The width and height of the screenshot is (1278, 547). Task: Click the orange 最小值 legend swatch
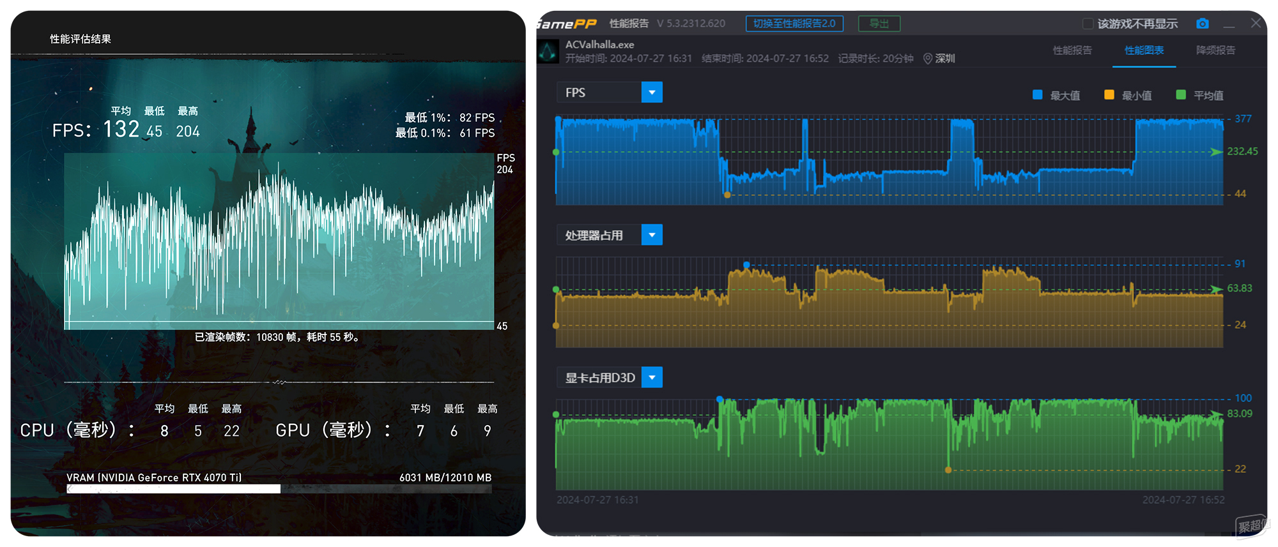point(1109,94)
